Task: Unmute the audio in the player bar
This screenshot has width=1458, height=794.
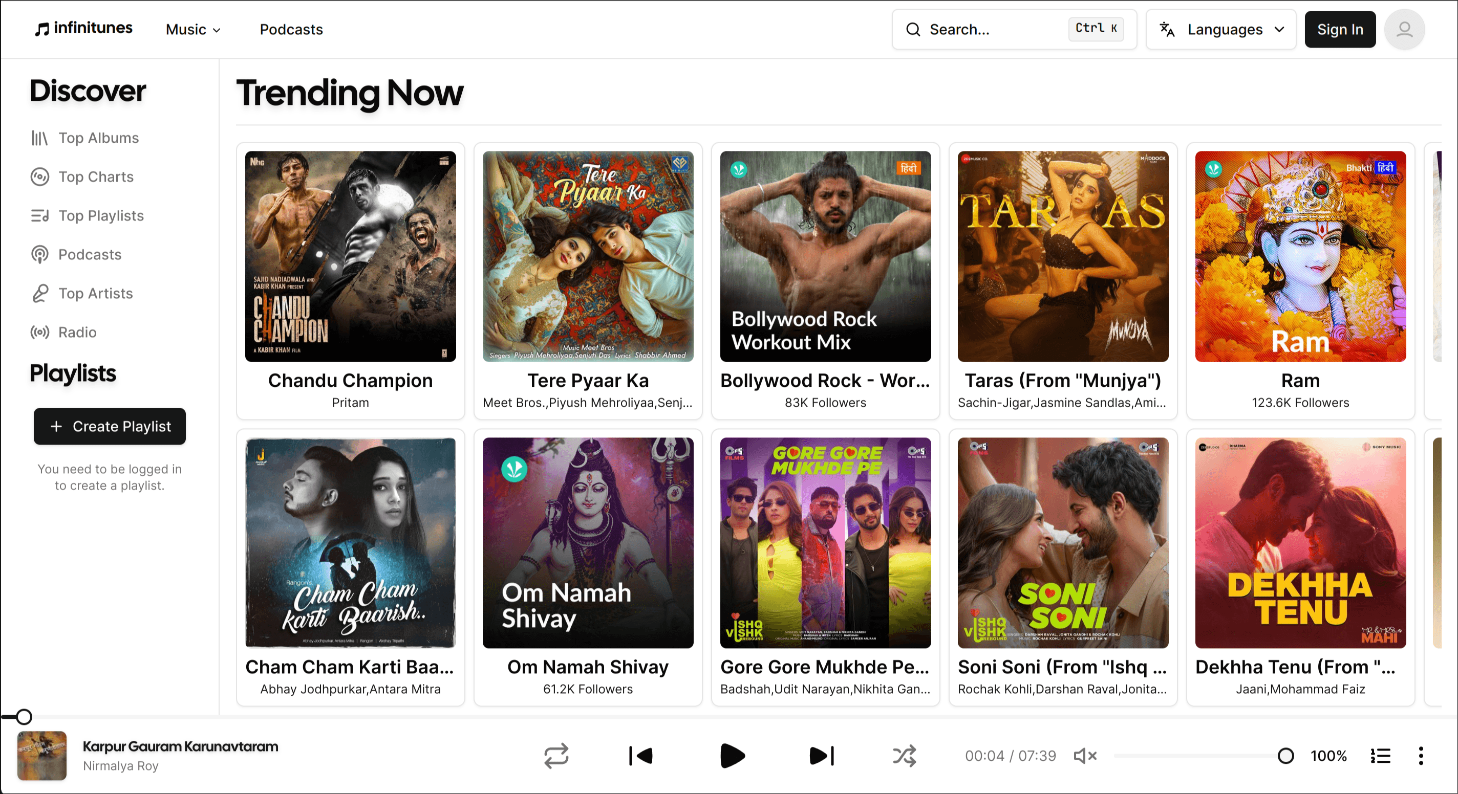Action: [x=1084, y=756]
